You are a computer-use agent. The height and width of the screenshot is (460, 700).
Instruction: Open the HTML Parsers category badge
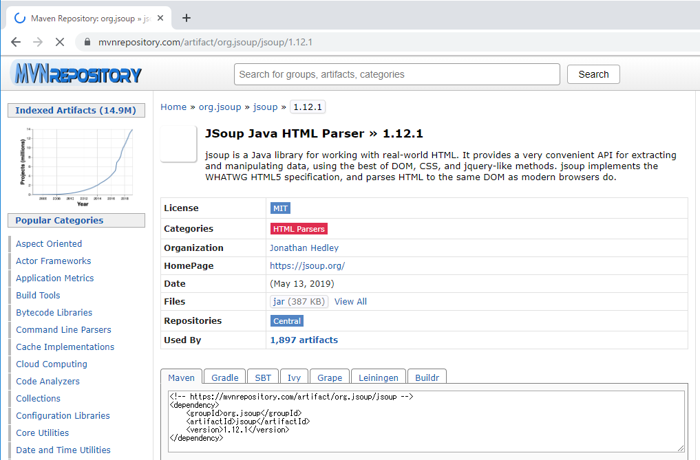click(x=299, y=229)
